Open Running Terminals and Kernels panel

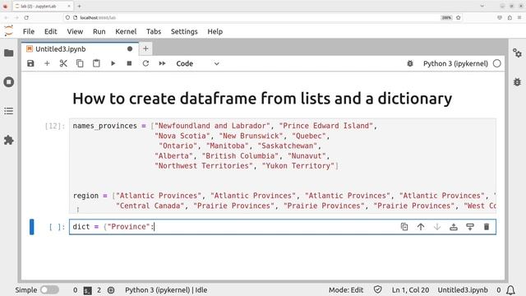click(x=9, y=82)
